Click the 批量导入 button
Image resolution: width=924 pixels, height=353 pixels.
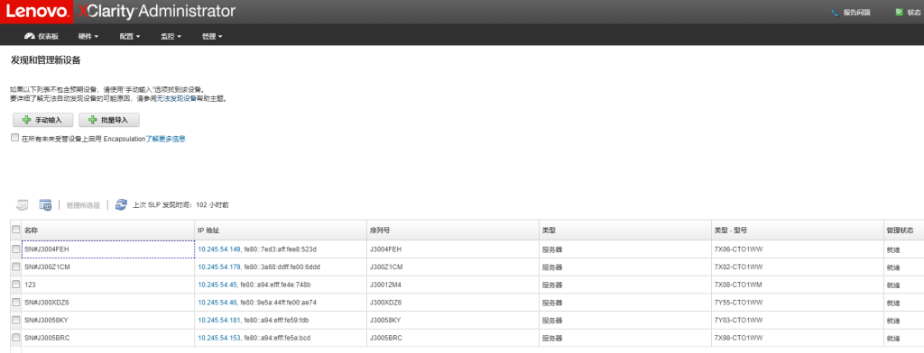coord(109,120)
